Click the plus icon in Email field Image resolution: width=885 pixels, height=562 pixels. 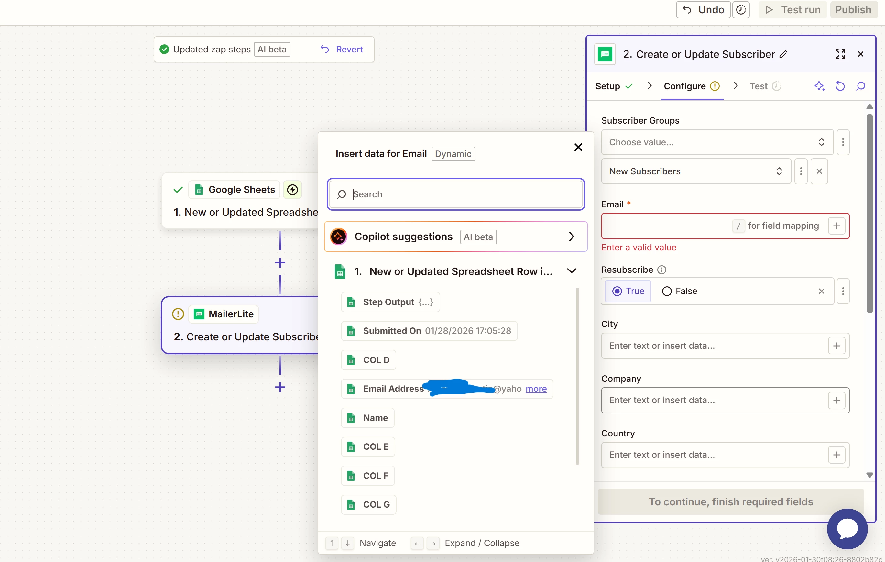pos(836,226)
